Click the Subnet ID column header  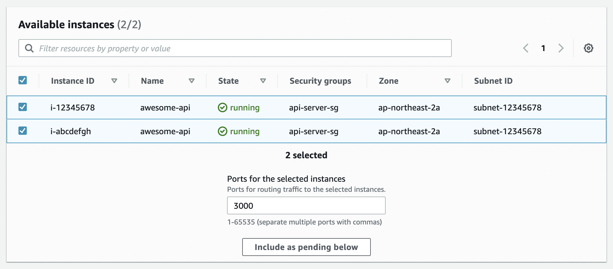(493, 81)
